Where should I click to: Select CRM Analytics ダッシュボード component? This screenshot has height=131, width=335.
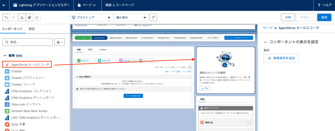[x=33, y=97]
